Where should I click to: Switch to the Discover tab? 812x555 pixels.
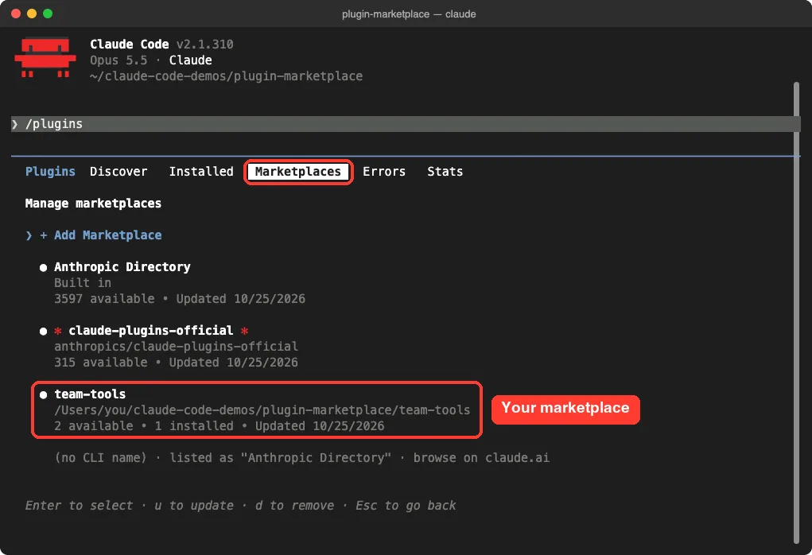(x=118, y=172)
